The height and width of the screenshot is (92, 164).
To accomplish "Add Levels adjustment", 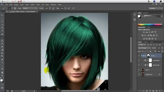I will click(147, 32).
